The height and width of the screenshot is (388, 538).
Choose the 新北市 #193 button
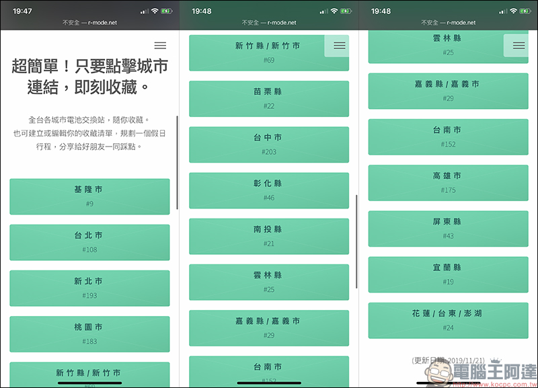pyautogui.click(x=89, y=288)
